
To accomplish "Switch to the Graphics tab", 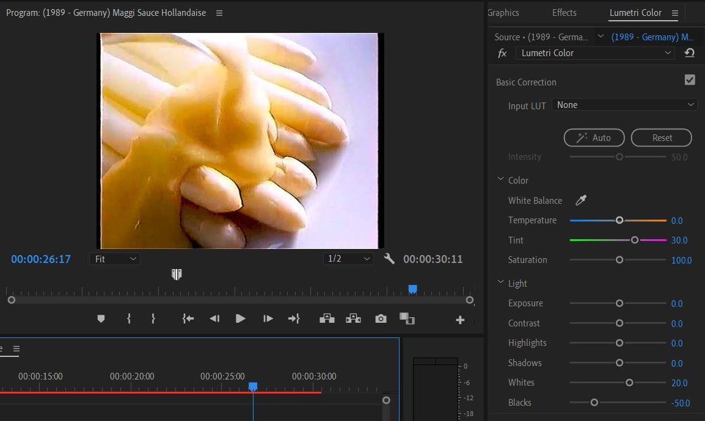I will click(503, 13).
